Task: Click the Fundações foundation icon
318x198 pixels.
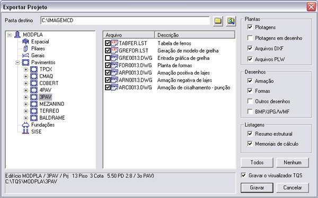Action: (x=25, y=124)
